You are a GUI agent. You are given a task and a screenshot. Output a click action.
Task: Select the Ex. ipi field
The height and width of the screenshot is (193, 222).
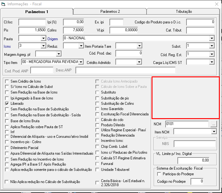(x=116, y=22)
